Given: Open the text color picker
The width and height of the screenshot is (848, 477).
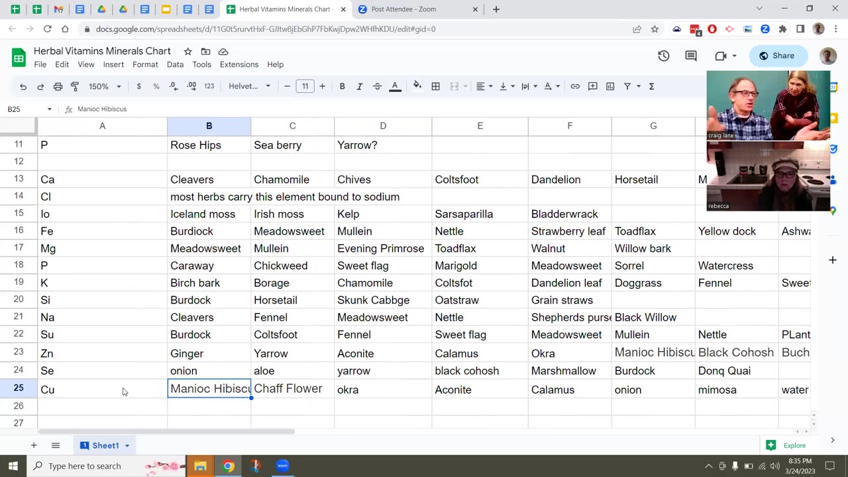Looking at the screenshot, I should (x=395, y=86).
